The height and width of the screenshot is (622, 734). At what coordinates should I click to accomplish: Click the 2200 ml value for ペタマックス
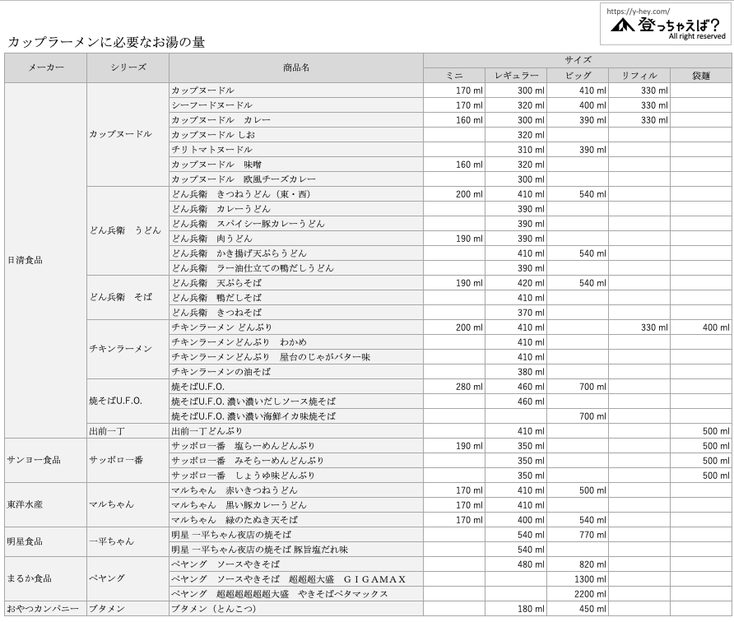578,594
